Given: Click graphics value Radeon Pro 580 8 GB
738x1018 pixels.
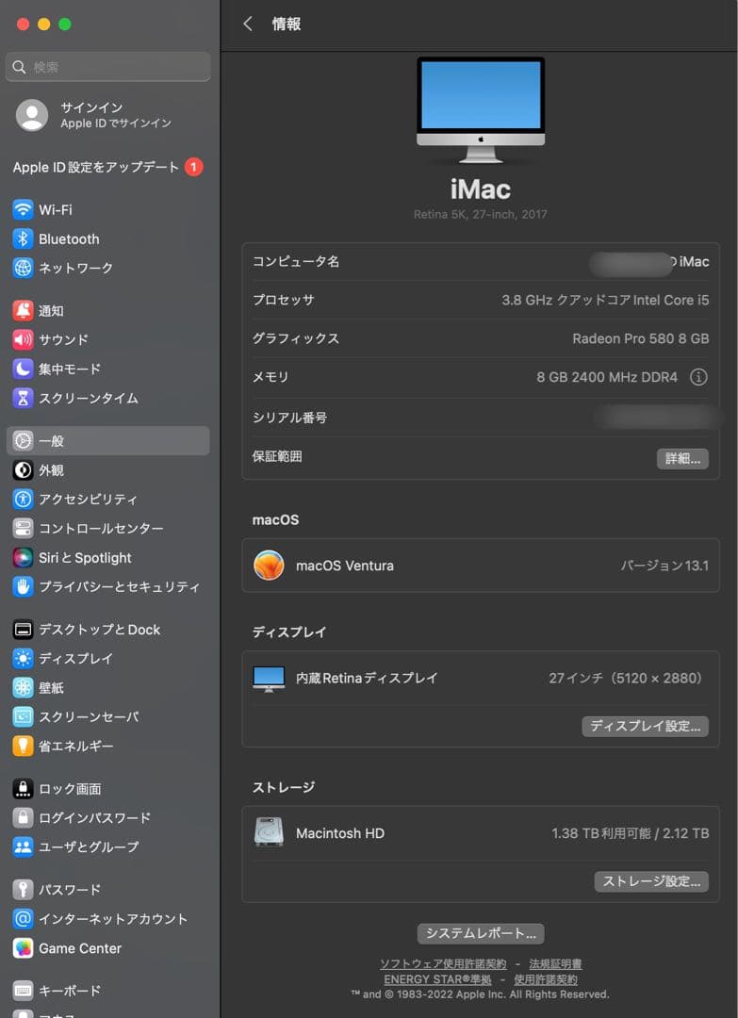Looking at the screenshot, I should click(x=641, y=338).
